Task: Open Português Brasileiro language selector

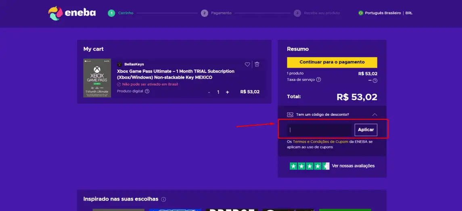Action: click(383, 13)
